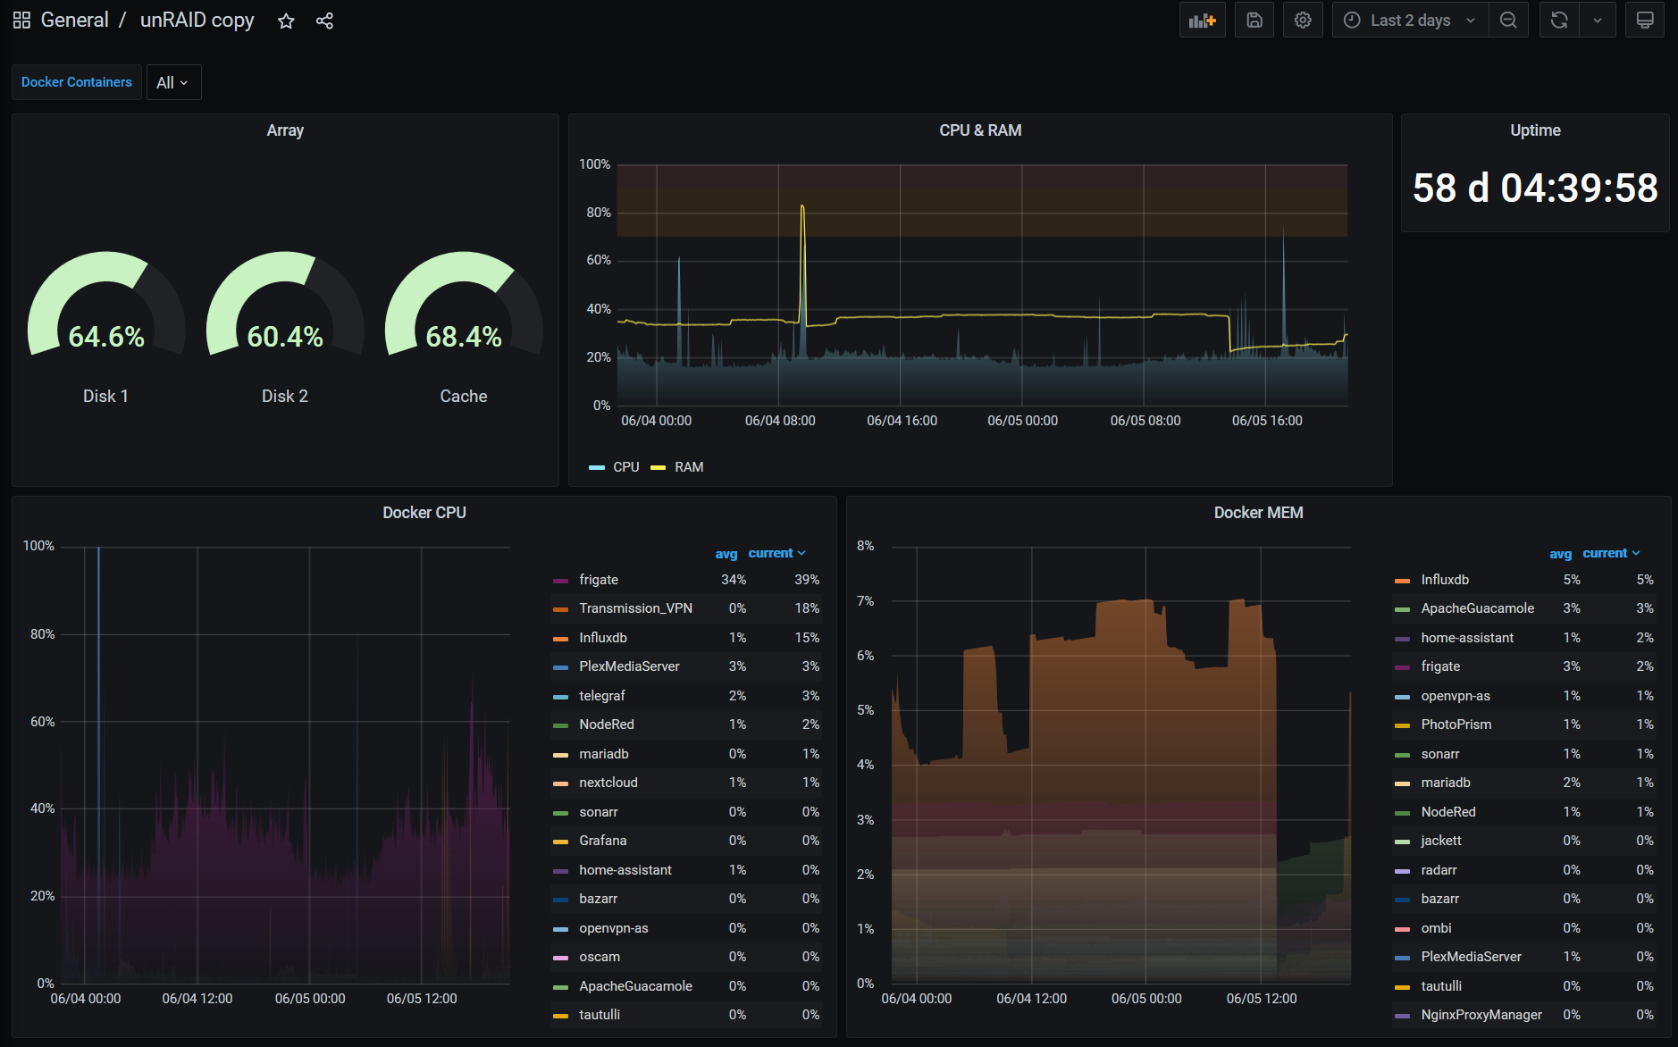Sort Docker MEM legend by current

click(x=1611, y=553)
